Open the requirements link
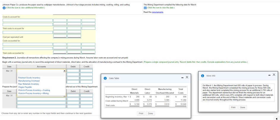 coord(158,12)
